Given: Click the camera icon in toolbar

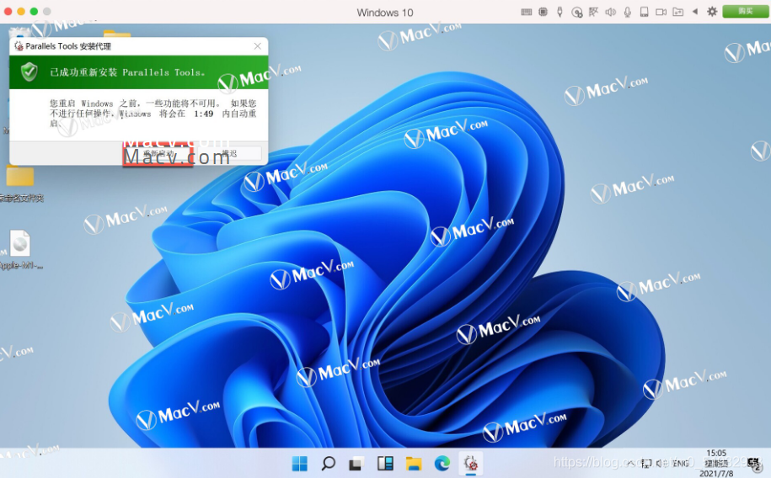Looking at the screenshot, I should pos(661,12).
